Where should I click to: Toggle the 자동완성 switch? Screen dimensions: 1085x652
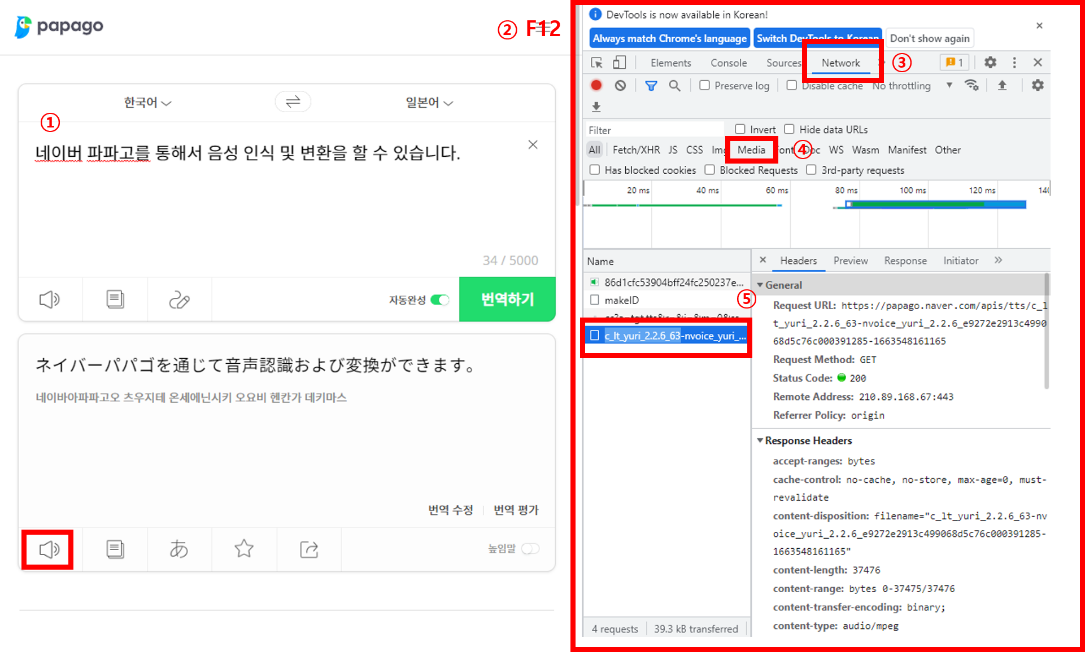439,299
